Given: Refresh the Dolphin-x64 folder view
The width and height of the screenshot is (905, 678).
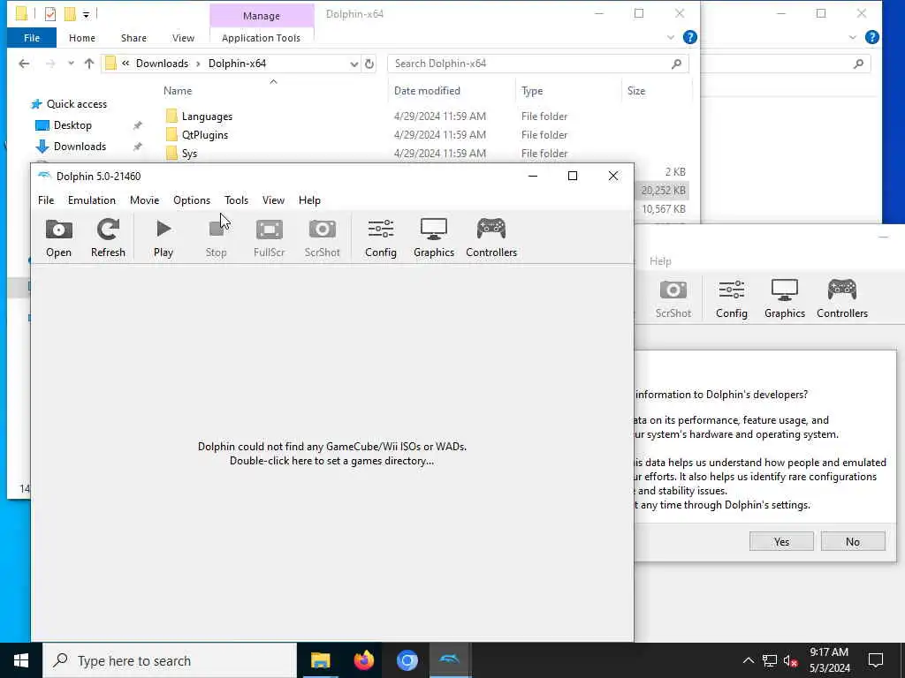Looking at the screenshot, I should click(x=369, y=64).
